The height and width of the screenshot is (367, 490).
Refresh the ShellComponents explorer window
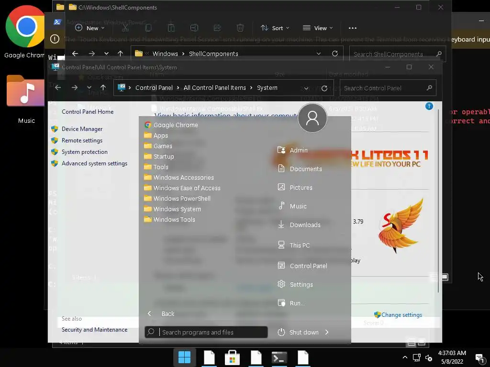coord(335,54)
